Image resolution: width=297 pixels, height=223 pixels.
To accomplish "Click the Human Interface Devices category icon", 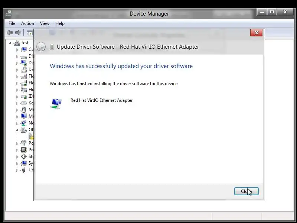I will [x=24, y=90].
